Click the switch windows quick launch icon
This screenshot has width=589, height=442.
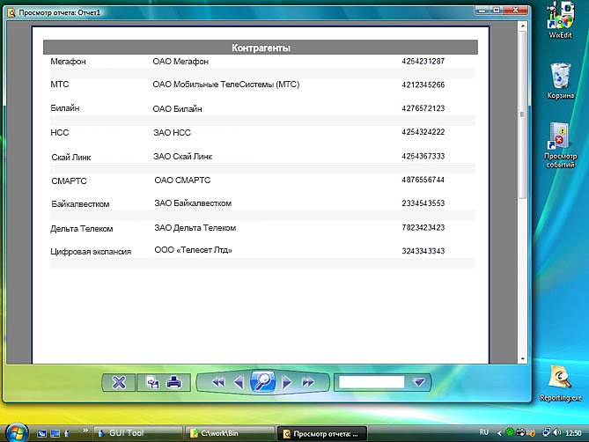41,433
